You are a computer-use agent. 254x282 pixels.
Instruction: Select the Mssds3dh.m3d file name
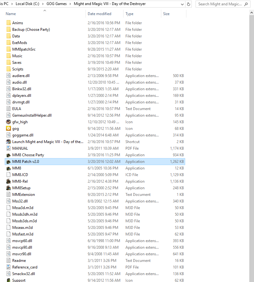(x=25, y=214)
